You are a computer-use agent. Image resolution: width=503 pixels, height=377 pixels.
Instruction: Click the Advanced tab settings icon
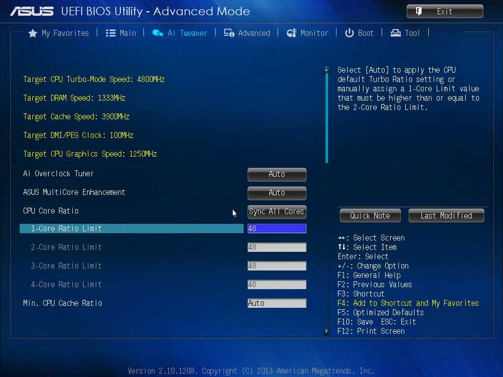pyautogui.click(x=229, y=33)
